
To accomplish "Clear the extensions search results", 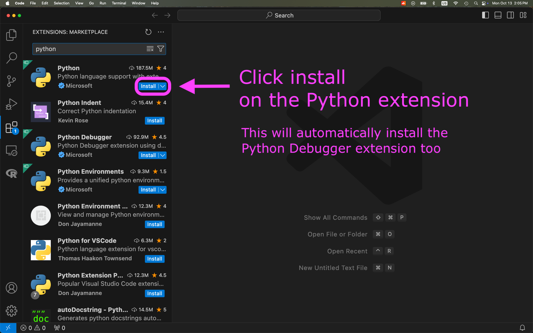I will 150,49.
